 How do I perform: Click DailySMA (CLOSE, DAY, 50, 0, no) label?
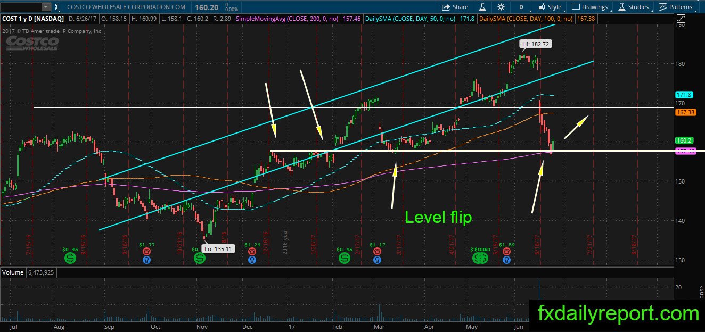pos(411,18)
